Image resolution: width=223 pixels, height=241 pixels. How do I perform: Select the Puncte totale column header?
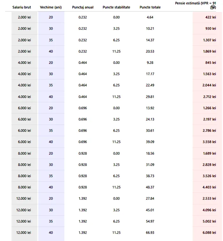pos(150,7)
